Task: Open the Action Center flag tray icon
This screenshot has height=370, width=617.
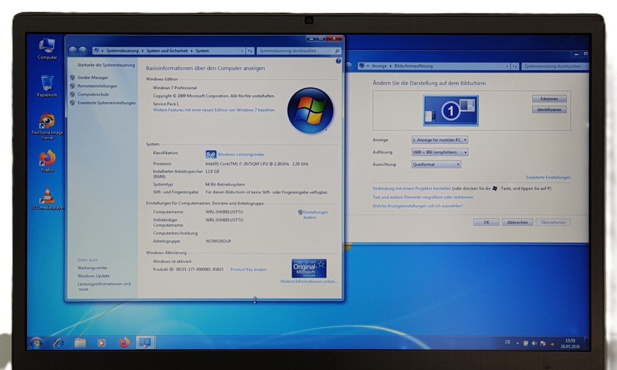Action: [x=543, y=343]
